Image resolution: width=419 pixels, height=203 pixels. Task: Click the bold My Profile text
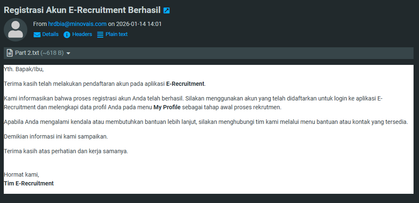coord(167,107)
